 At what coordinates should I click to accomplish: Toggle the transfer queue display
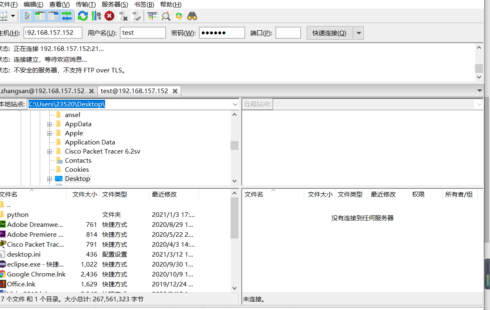[x=67, y=16]
